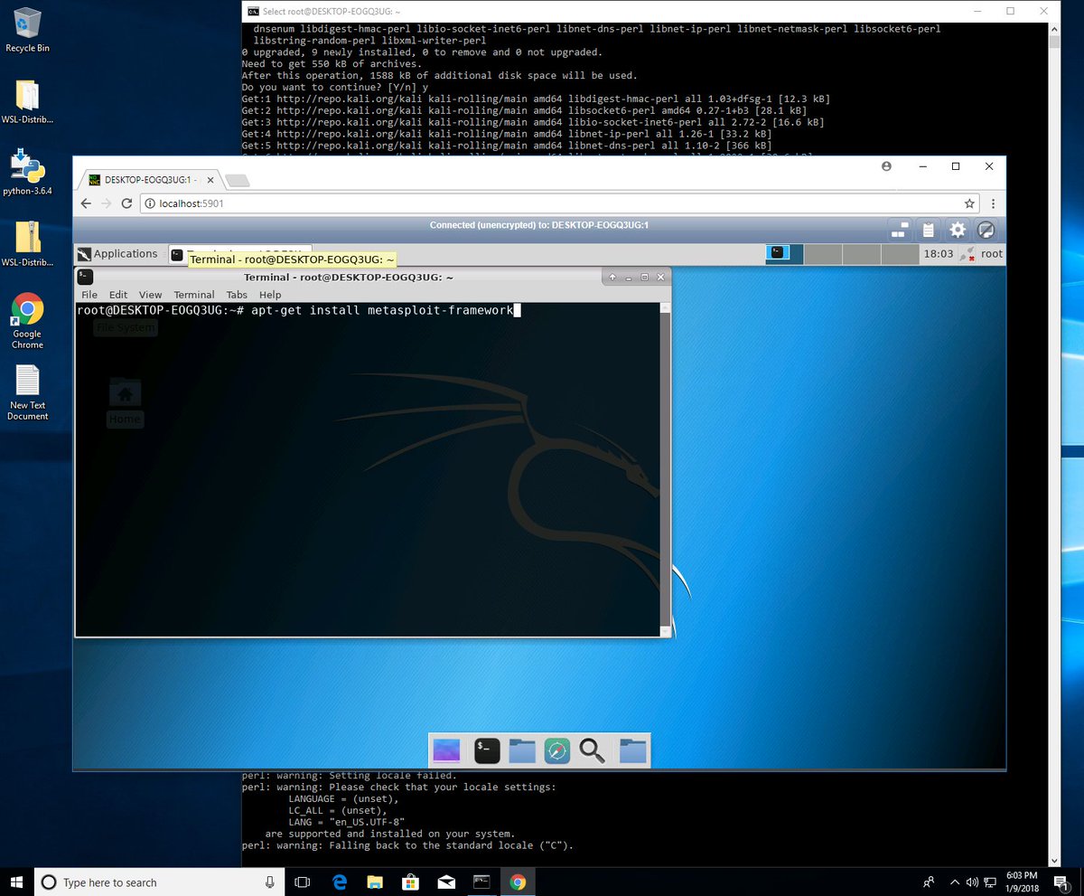Open noVNC extra keys panel button

point(899,230)
